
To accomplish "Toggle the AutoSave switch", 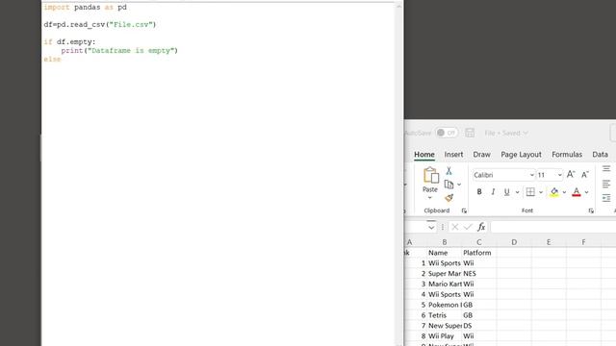I will 447,133.
